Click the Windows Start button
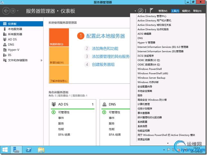The width and height of the screenshot is (207, 155). pyautogui.click(x=5, y=150)
